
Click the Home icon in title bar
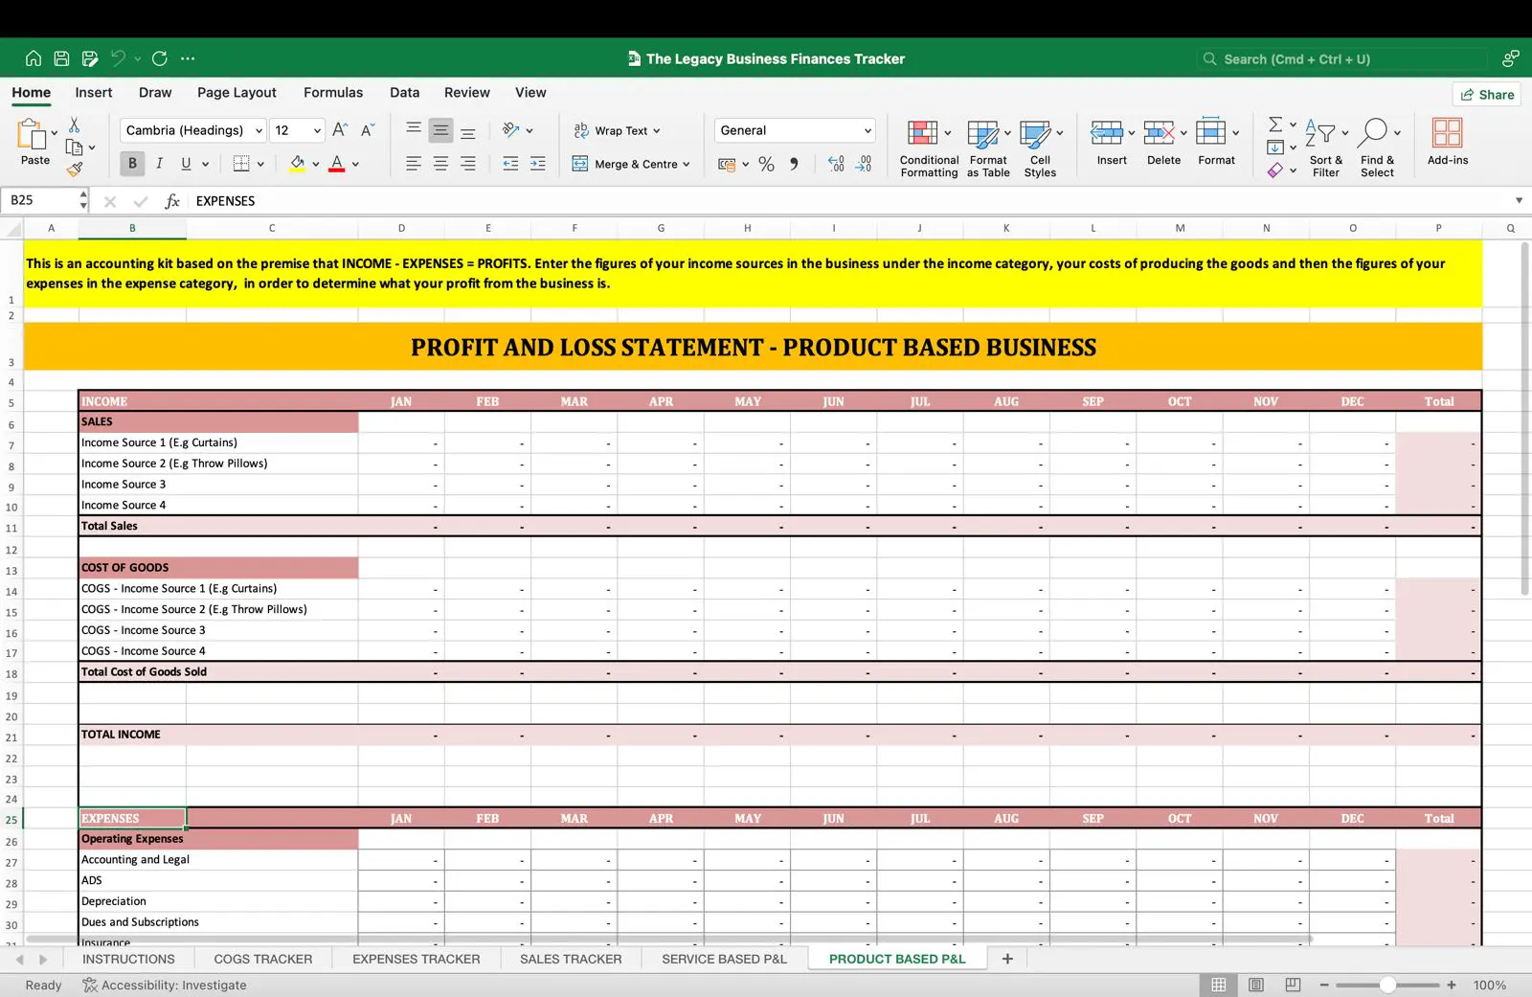[34, 58]
